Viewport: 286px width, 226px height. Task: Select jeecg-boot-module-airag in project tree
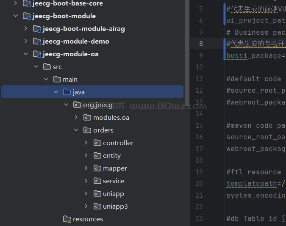(x=84, y=29)
